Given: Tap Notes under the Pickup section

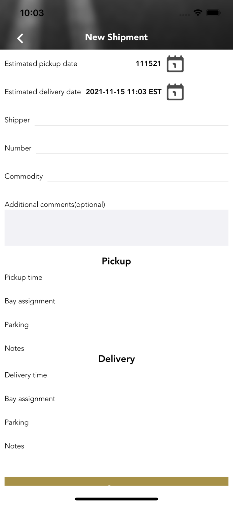Looking at the screenshot, I should pyautogui.click(x=14, y=348).
